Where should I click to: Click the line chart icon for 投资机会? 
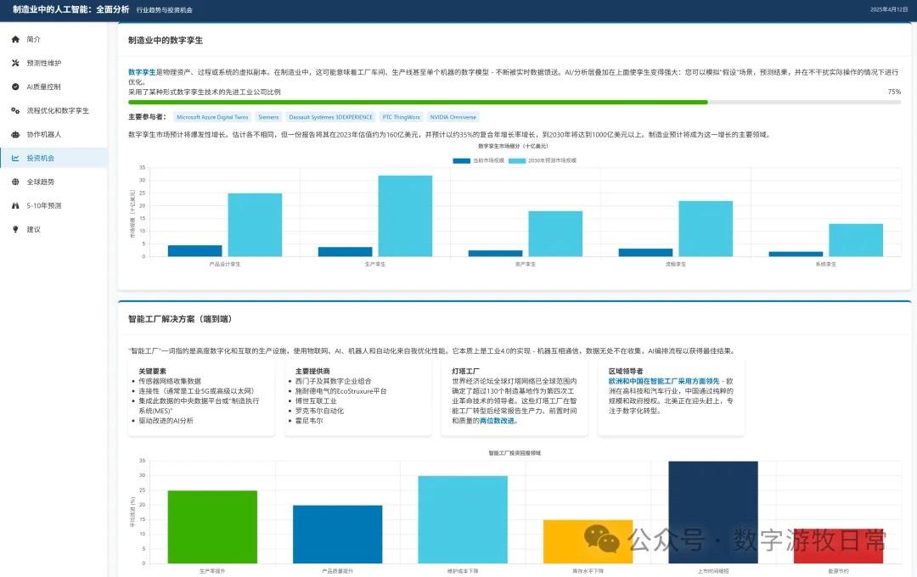point(15,159)
